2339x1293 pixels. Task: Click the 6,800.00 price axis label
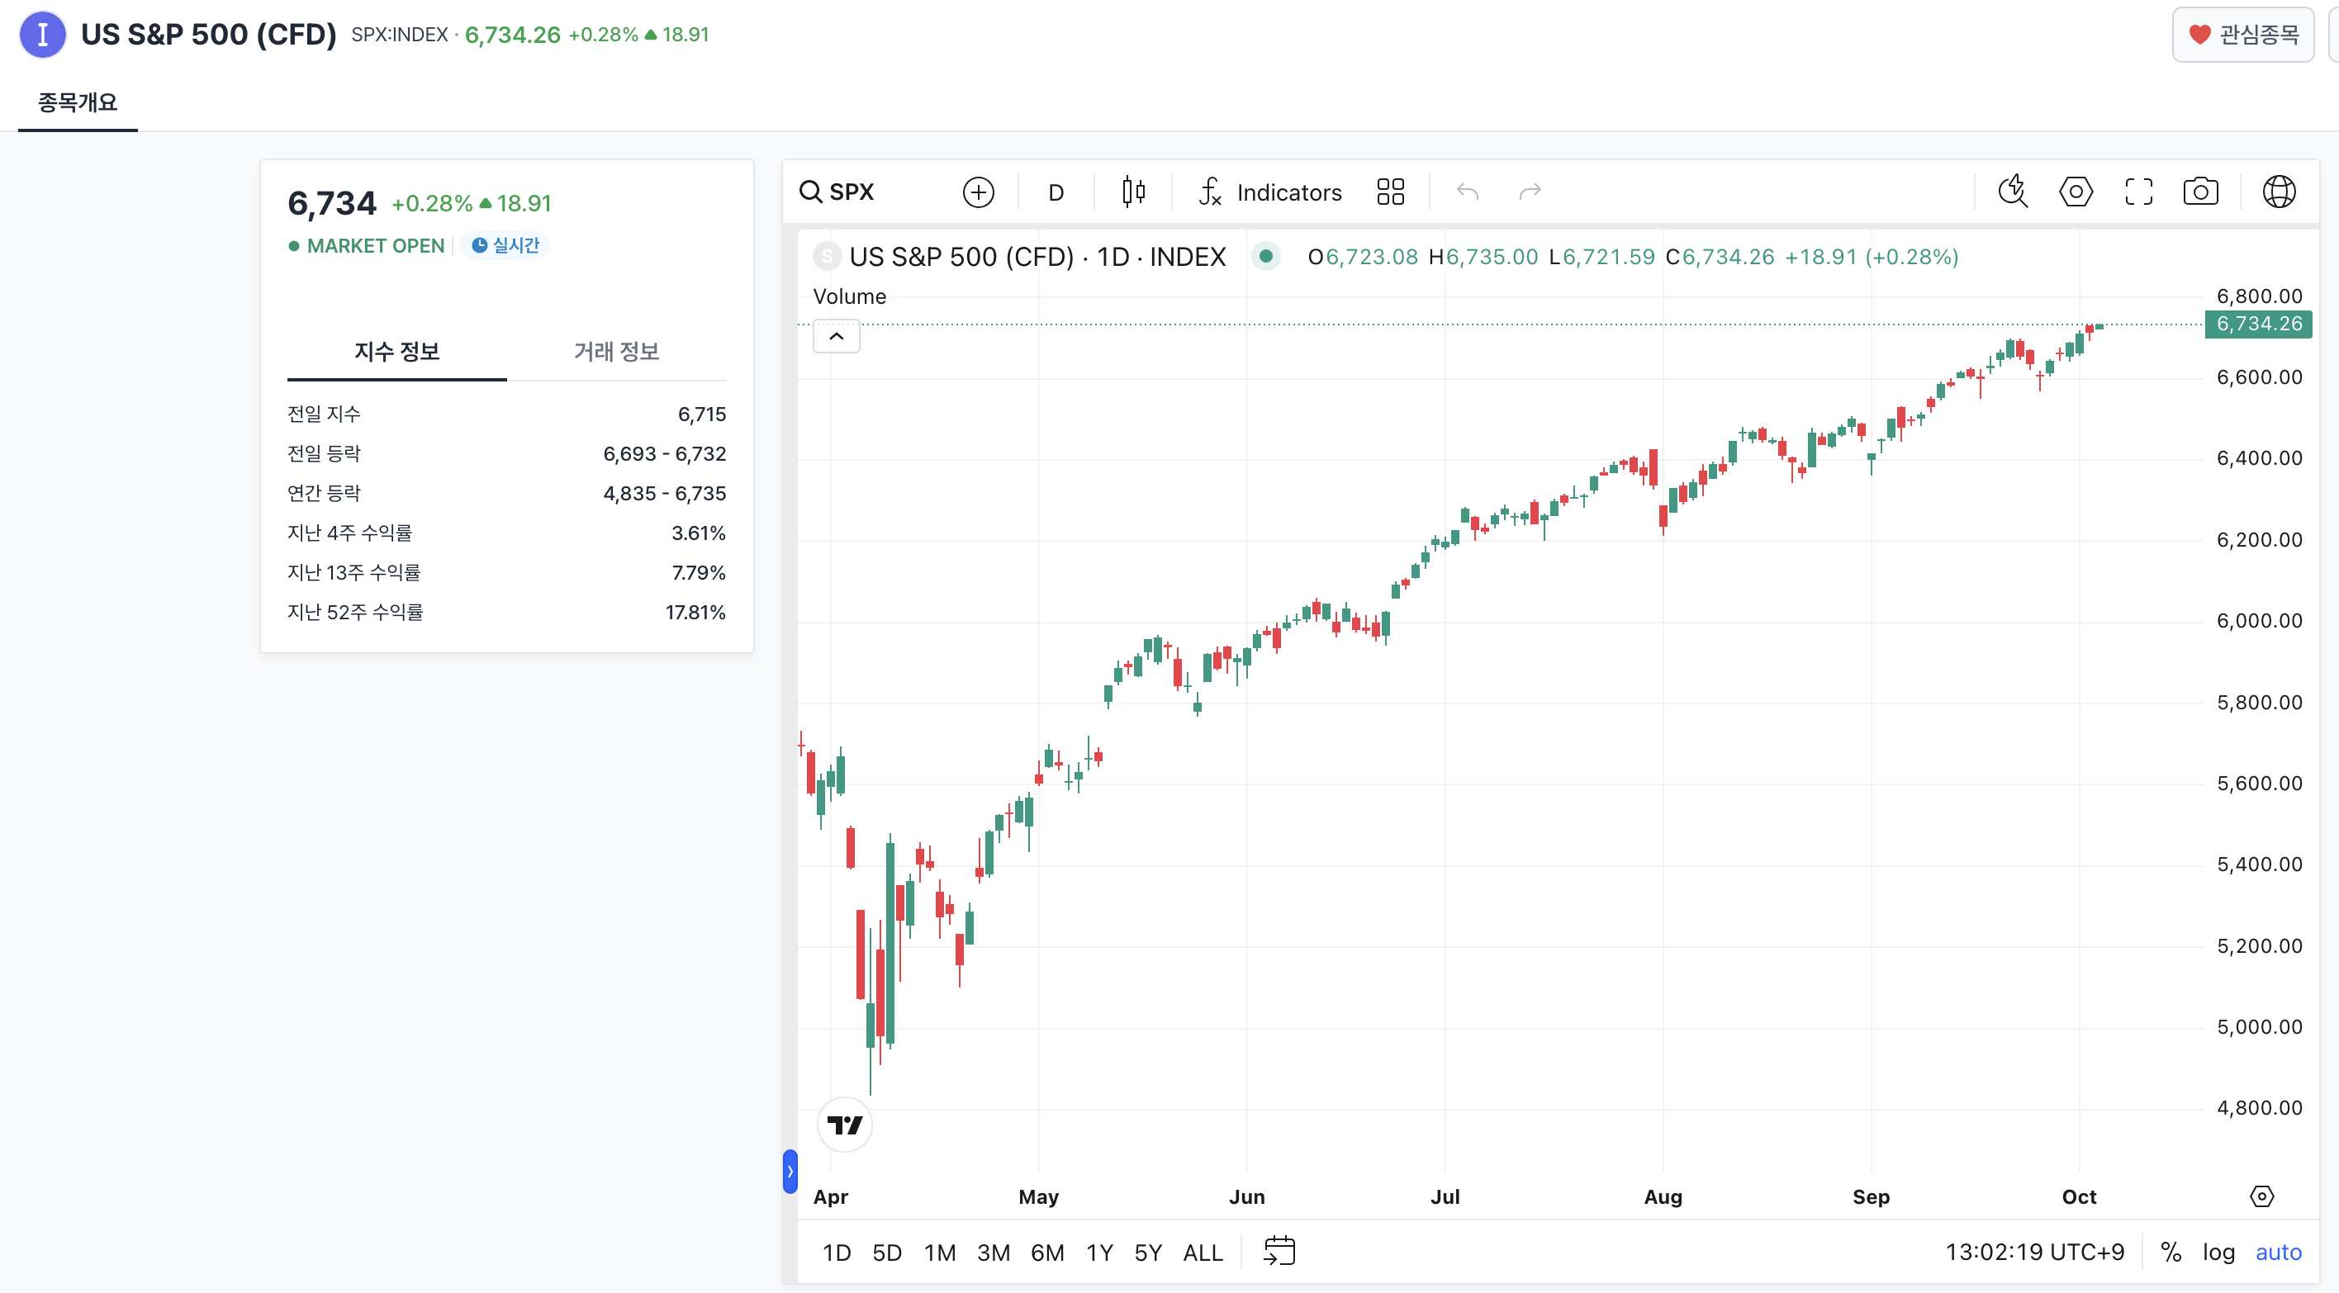point(2258,296)
